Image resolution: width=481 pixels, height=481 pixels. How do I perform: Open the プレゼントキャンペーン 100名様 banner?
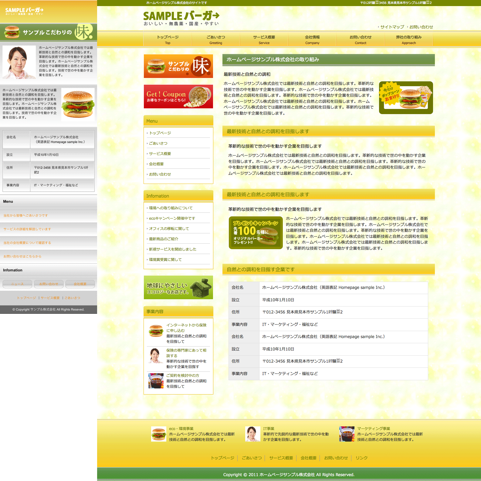tap(256, 233)
